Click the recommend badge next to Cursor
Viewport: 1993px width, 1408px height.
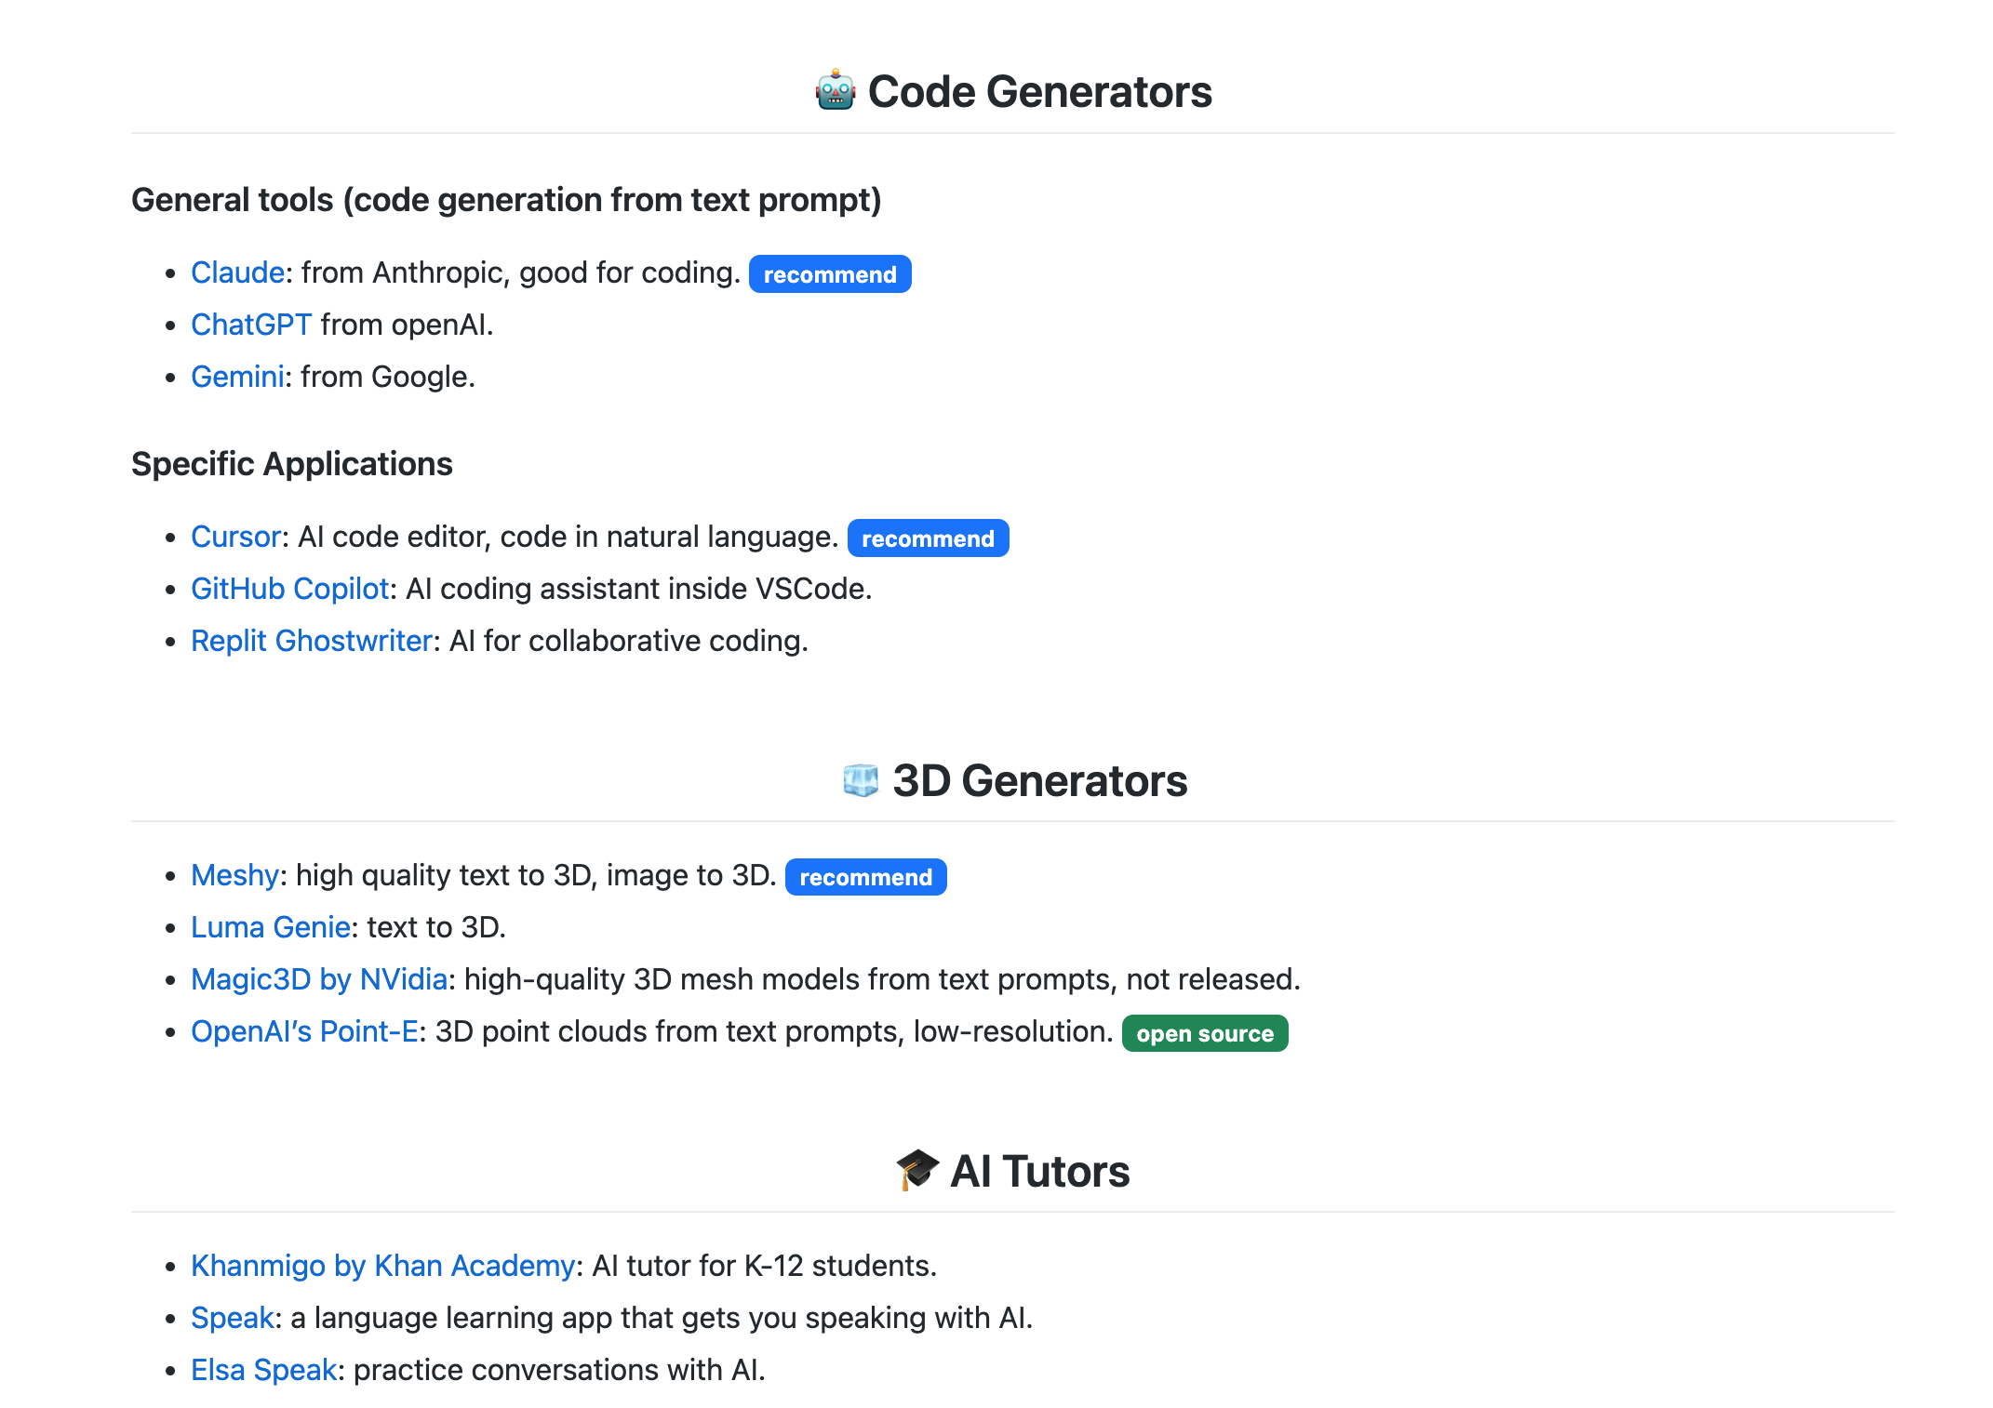tap(928, 538)
